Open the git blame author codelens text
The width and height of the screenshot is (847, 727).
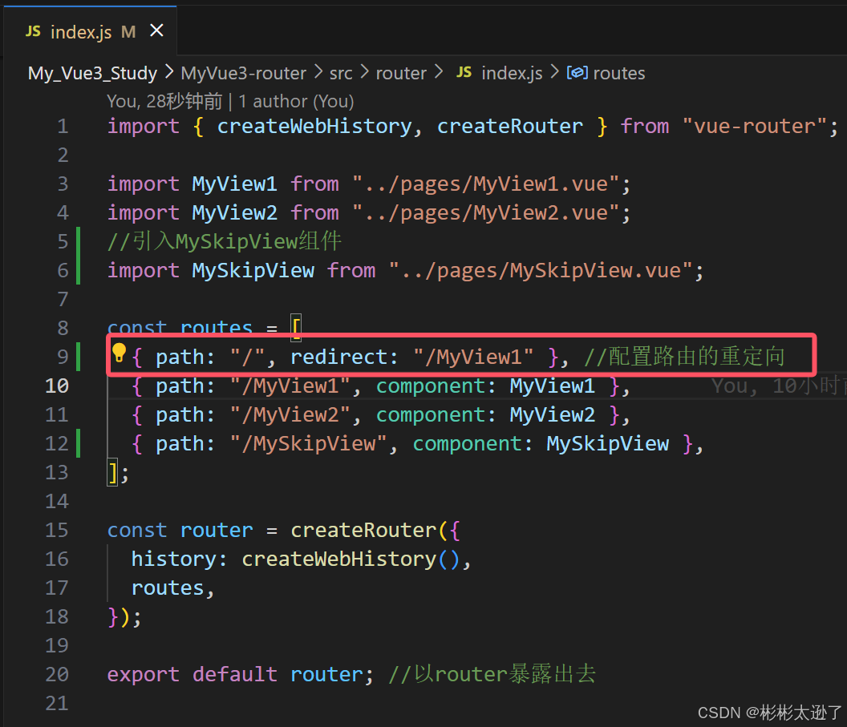(x=230, y=101)
